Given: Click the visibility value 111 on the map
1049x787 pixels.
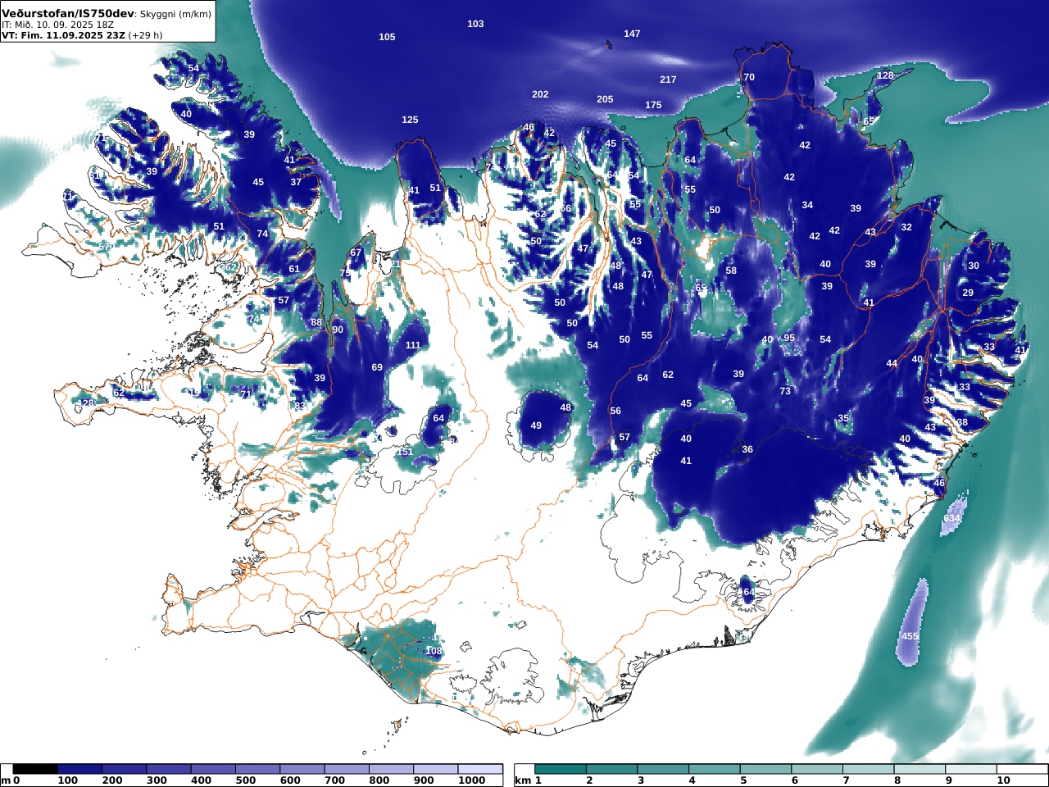Looking at the screenshot, I should (x=413, y=345).
